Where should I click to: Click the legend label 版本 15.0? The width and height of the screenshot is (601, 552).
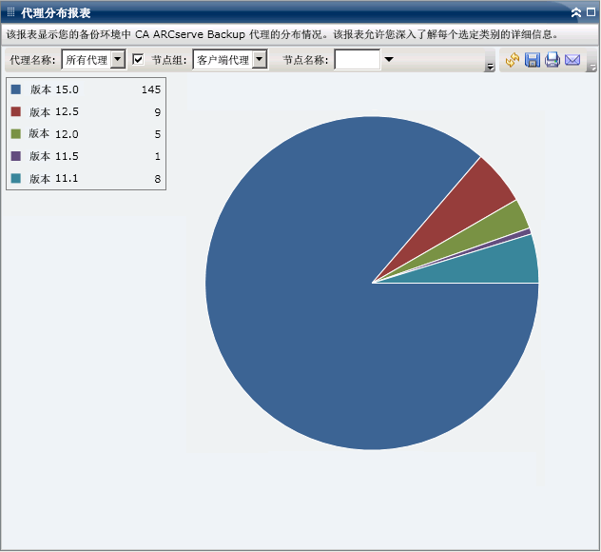(x=54, y=89)
